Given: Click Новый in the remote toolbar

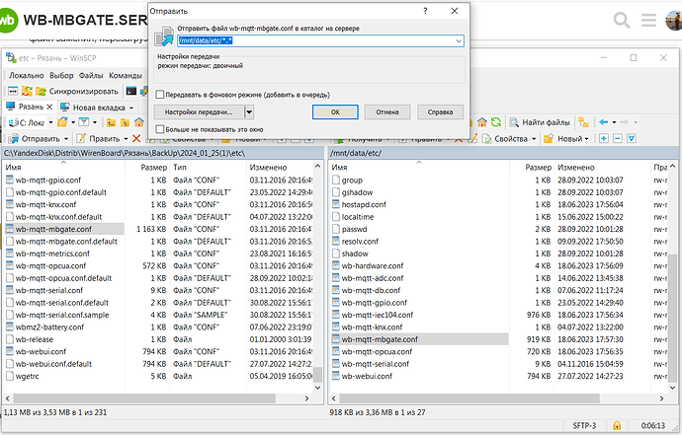Looking at the screenshot, I should point(562,138).
